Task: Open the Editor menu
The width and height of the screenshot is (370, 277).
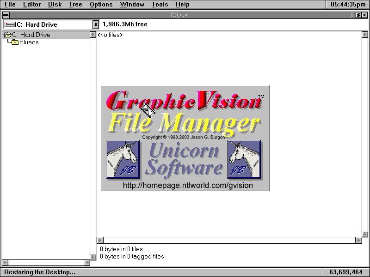Action: (32, 5)
